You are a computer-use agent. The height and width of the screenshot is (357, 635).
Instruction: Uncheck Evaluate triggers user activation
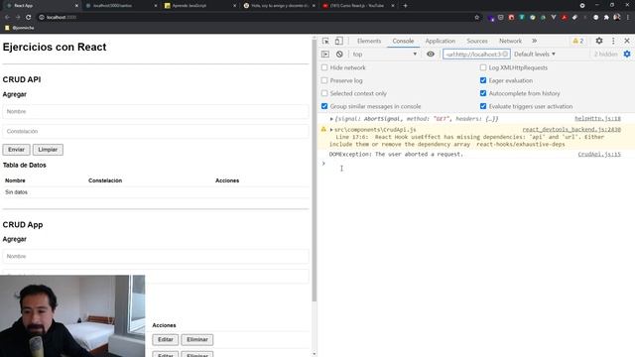(483, 106)
